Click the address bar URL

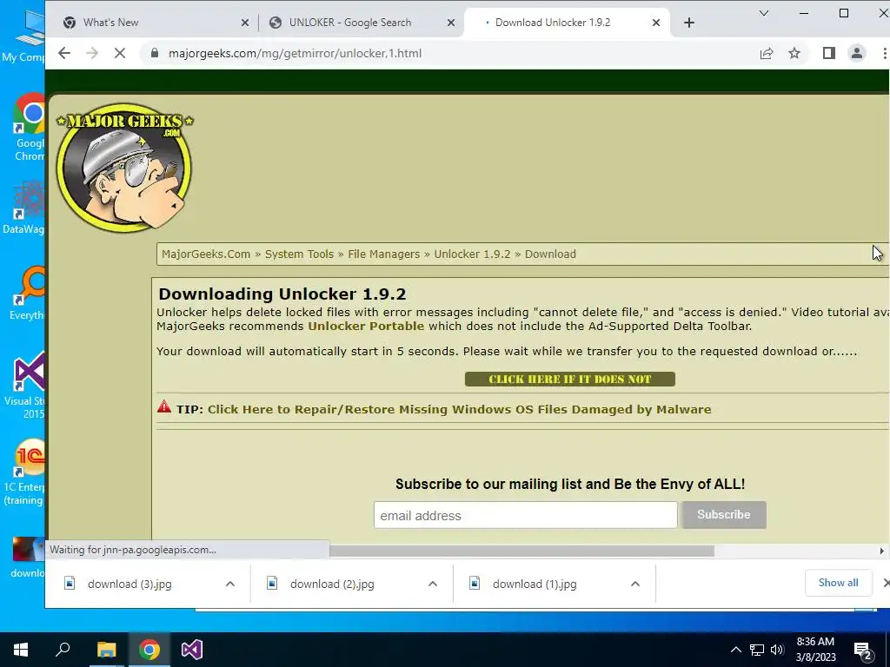tap(295, 53)
